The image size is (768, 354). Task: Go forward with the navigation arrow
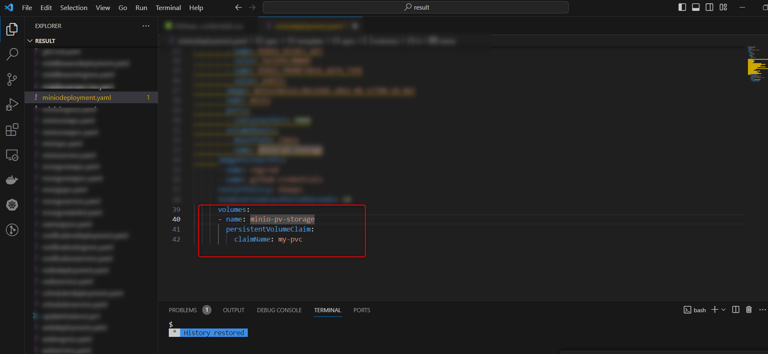[252, 8]
